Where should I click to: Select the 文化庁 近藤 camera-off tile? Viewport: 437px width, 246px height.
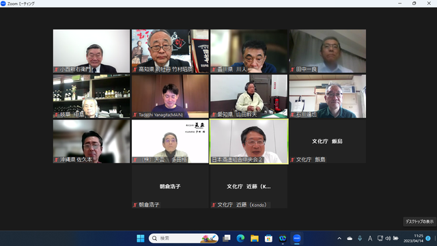[249, 187]
